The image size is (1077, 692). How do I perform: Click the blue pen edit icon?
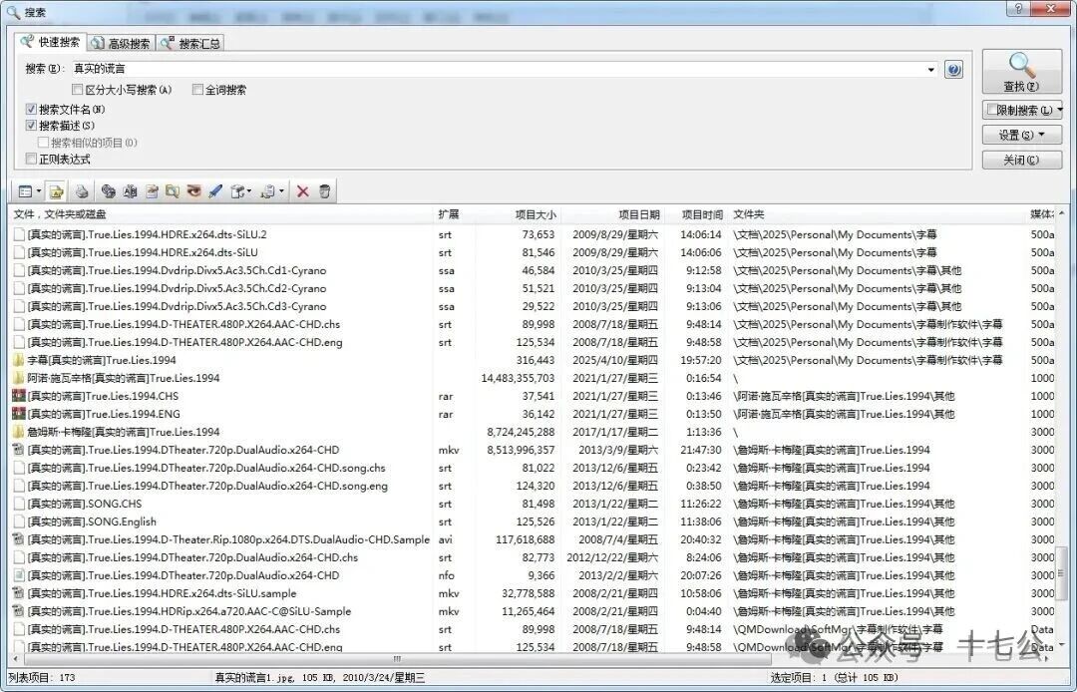(214, 191)
